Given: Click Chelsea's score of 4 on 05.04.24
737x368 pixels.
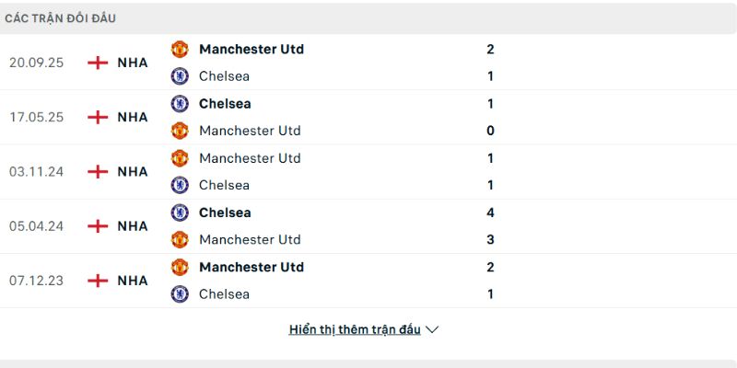Looking at the screenshot, I should point(490,213).
